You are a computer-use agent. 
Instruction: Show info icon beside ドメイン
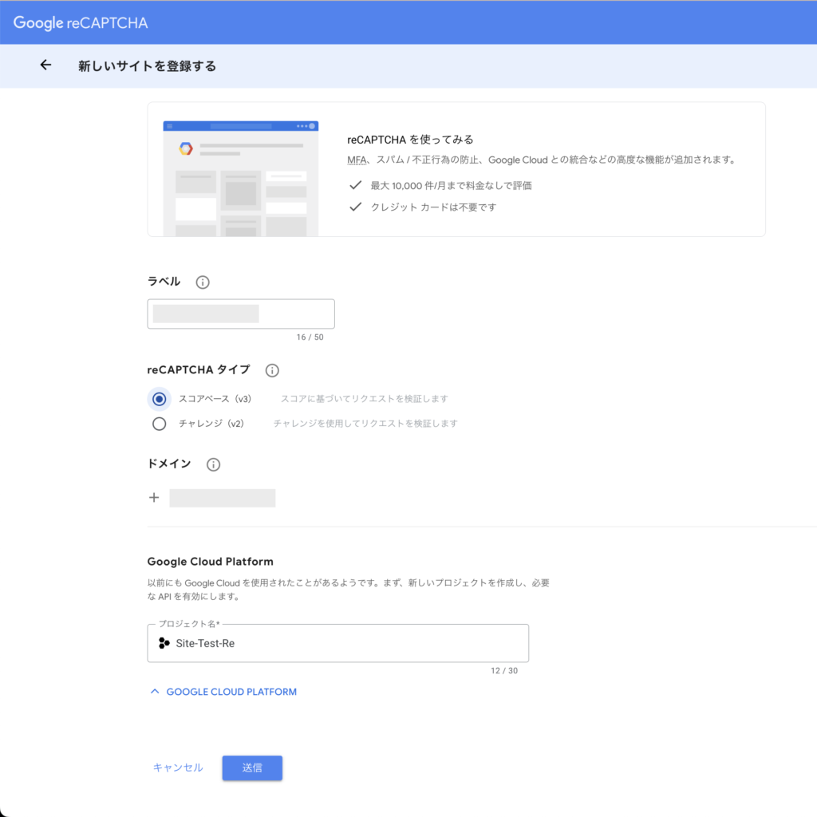(x=213, y=465)
